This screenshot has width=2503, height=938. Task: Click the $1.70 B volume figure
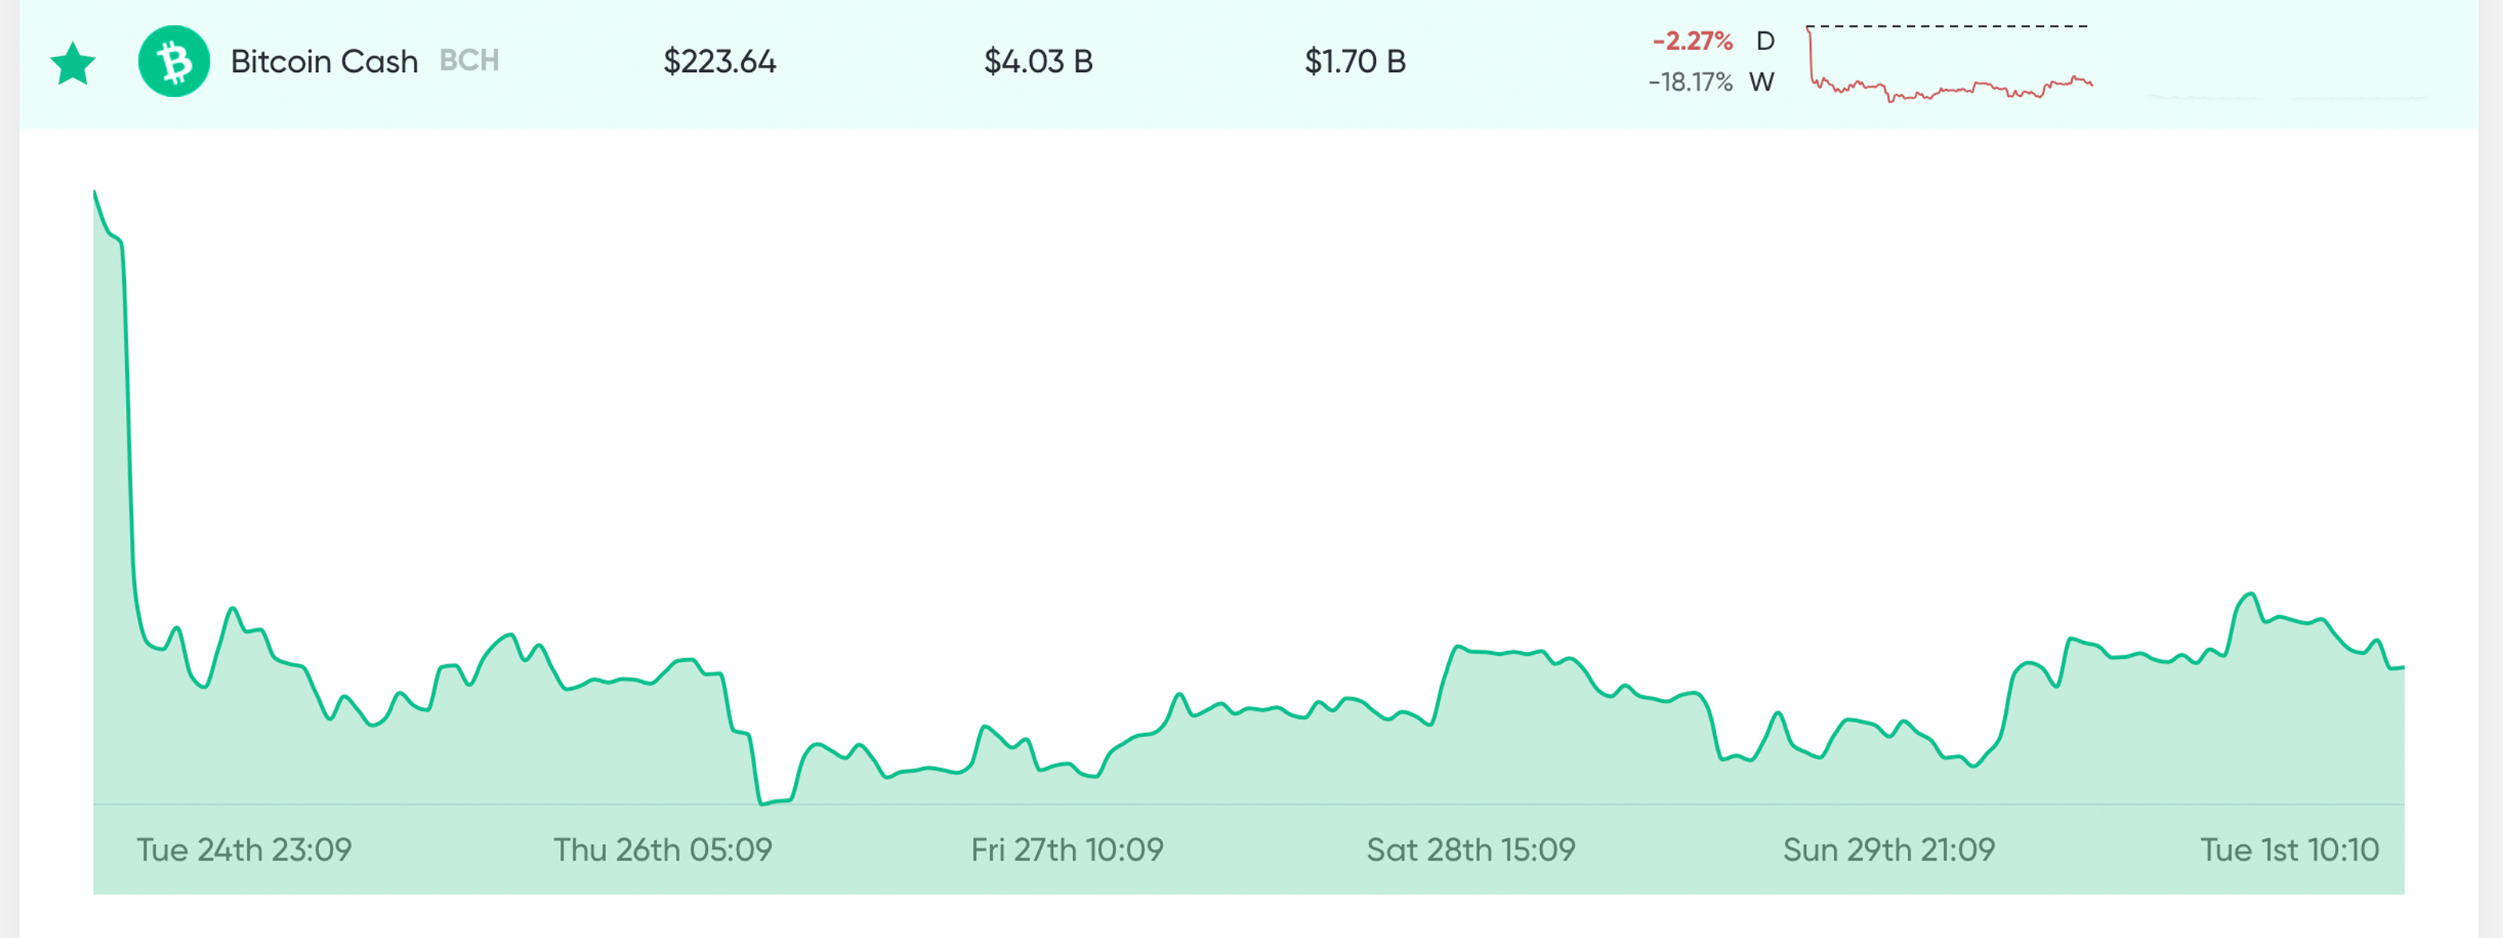(1356, 61)
